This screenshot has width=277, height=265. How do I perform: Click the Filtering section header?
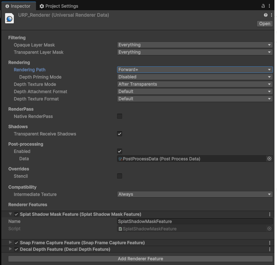pos(17,38)
